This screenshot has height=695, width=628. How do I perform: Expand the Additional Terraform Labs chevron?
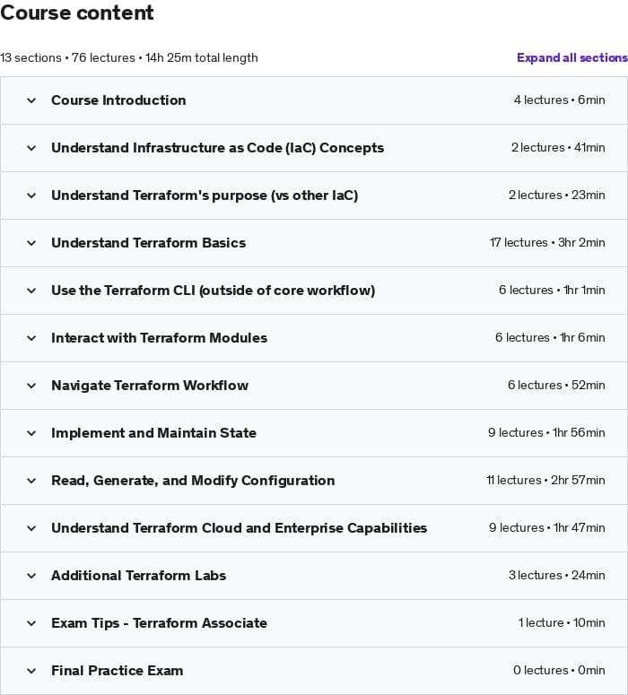coord(31,576)
